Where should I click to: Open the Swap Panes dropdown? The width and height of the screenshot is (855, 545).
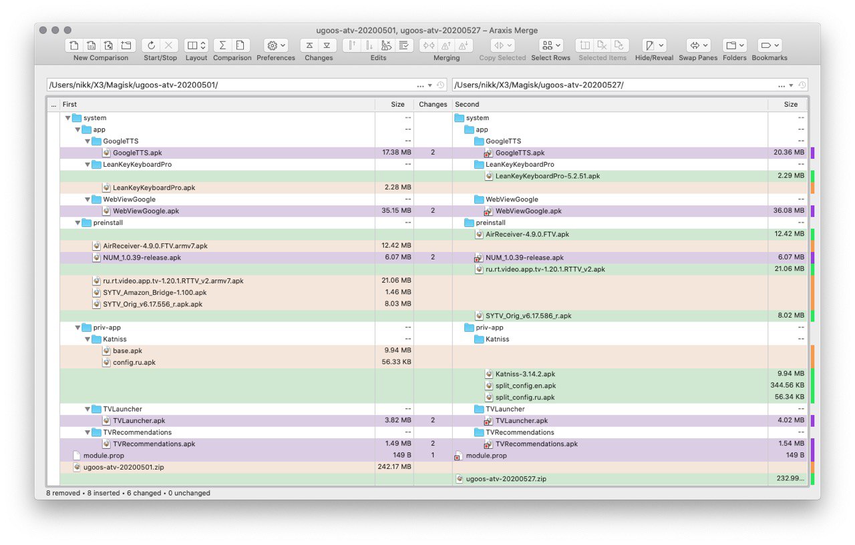coord(698,45)
